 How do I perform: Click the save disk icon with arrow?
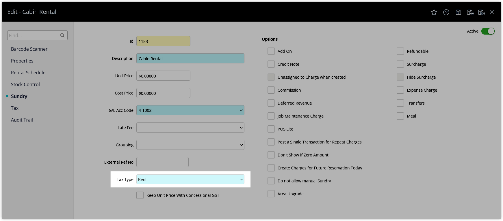point(470,12)
